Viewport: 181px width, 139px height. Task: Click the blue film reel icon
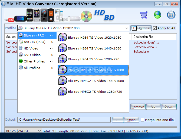point(171,15)
